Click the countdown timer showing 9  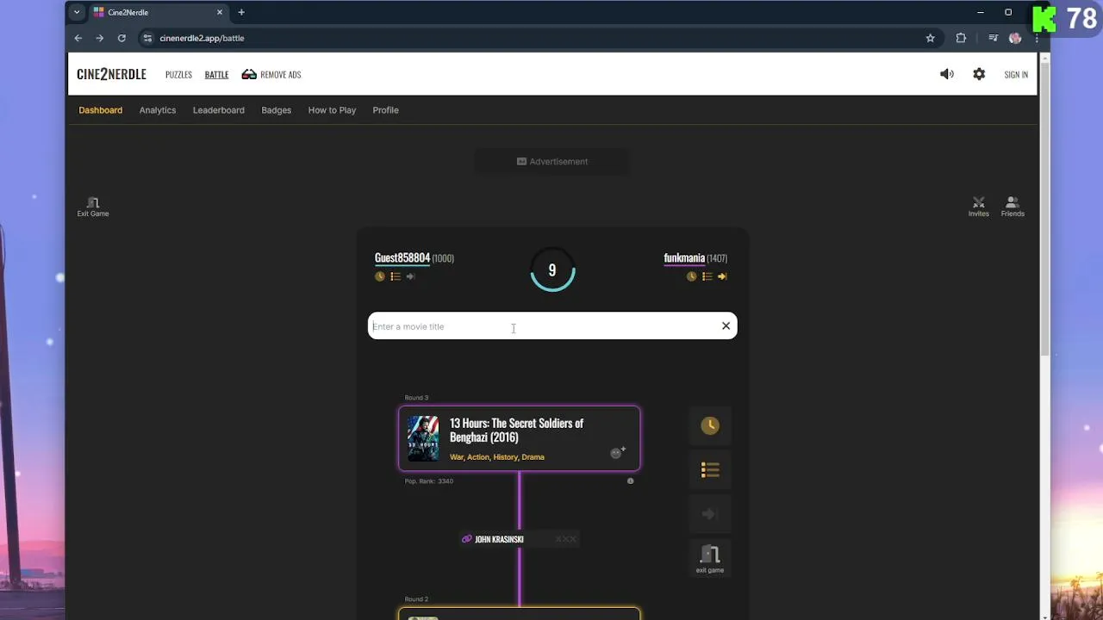point(552,270)
